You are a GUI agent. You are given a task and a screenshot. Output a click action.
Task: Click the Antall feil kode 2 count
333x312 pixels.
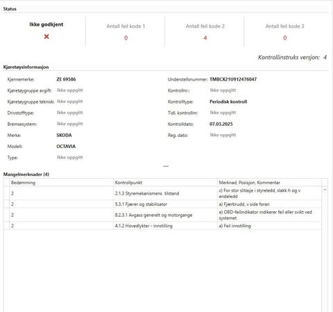click(205, 38)
